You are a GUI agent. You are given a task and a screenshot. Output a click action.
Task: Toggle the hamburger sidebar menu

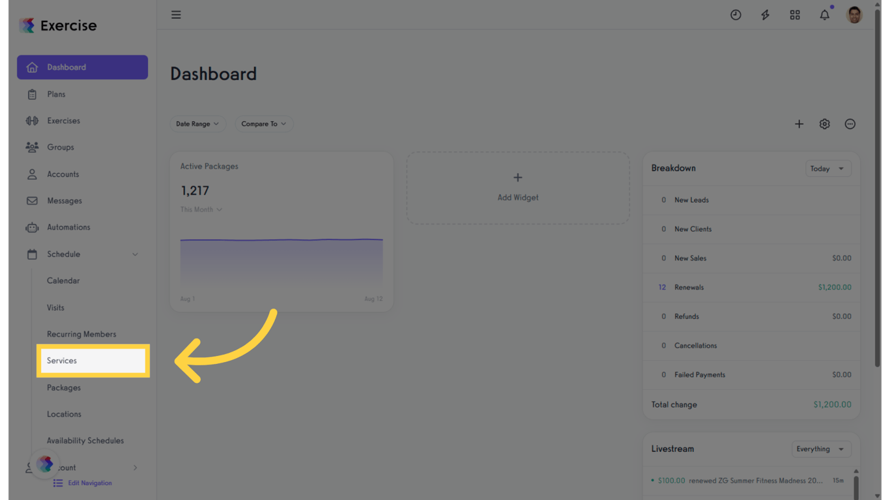(x=176, y=14)
